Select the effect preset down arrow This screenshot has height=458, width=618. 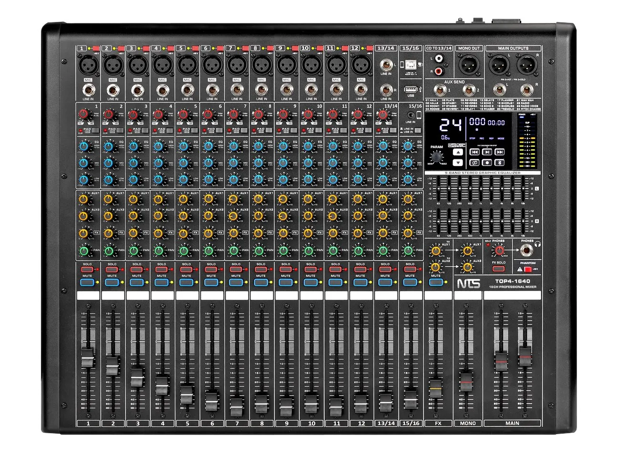[458, 163]
